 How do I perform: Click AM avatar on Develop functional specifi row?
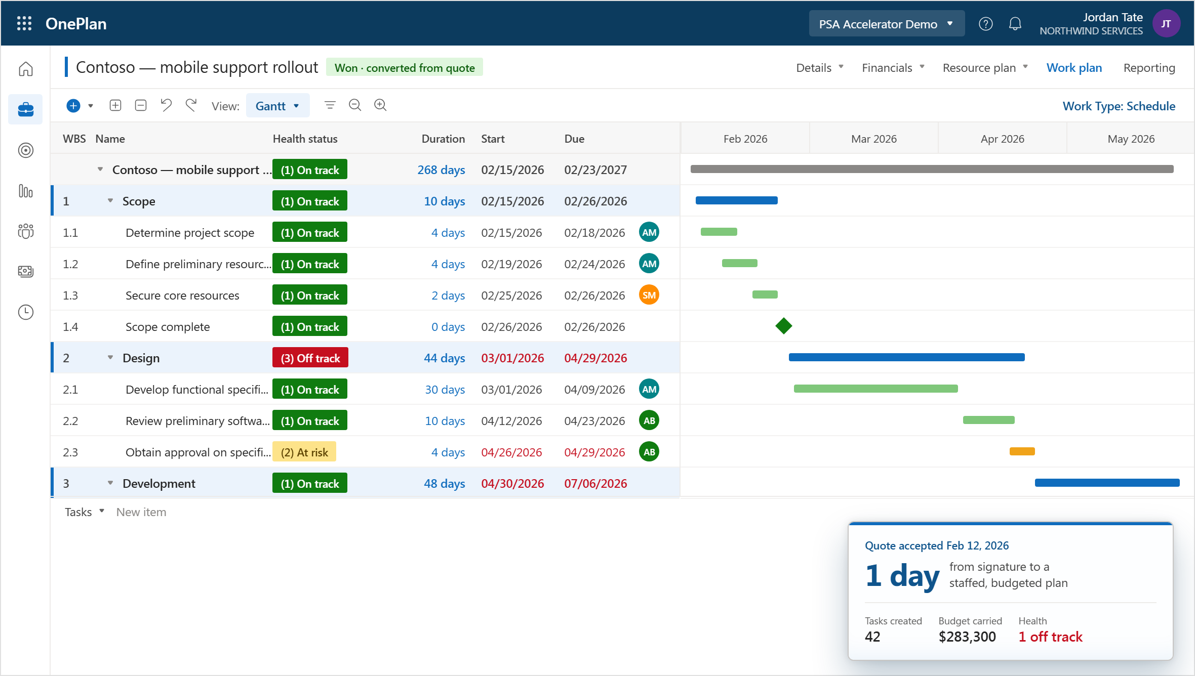tap(649, 389)
